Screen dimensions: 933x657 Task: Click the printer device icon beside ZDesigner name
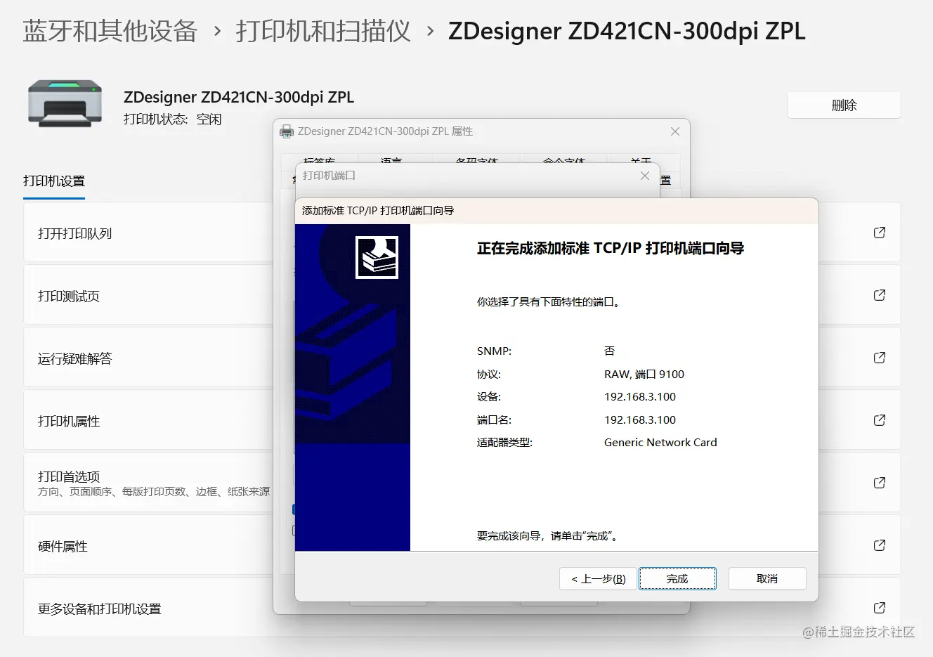[x=64, y=104]
